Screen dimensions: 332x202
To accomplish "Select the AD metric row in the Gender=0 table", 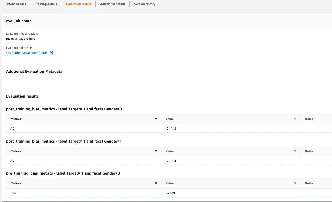I will click(x=12, y=128).
